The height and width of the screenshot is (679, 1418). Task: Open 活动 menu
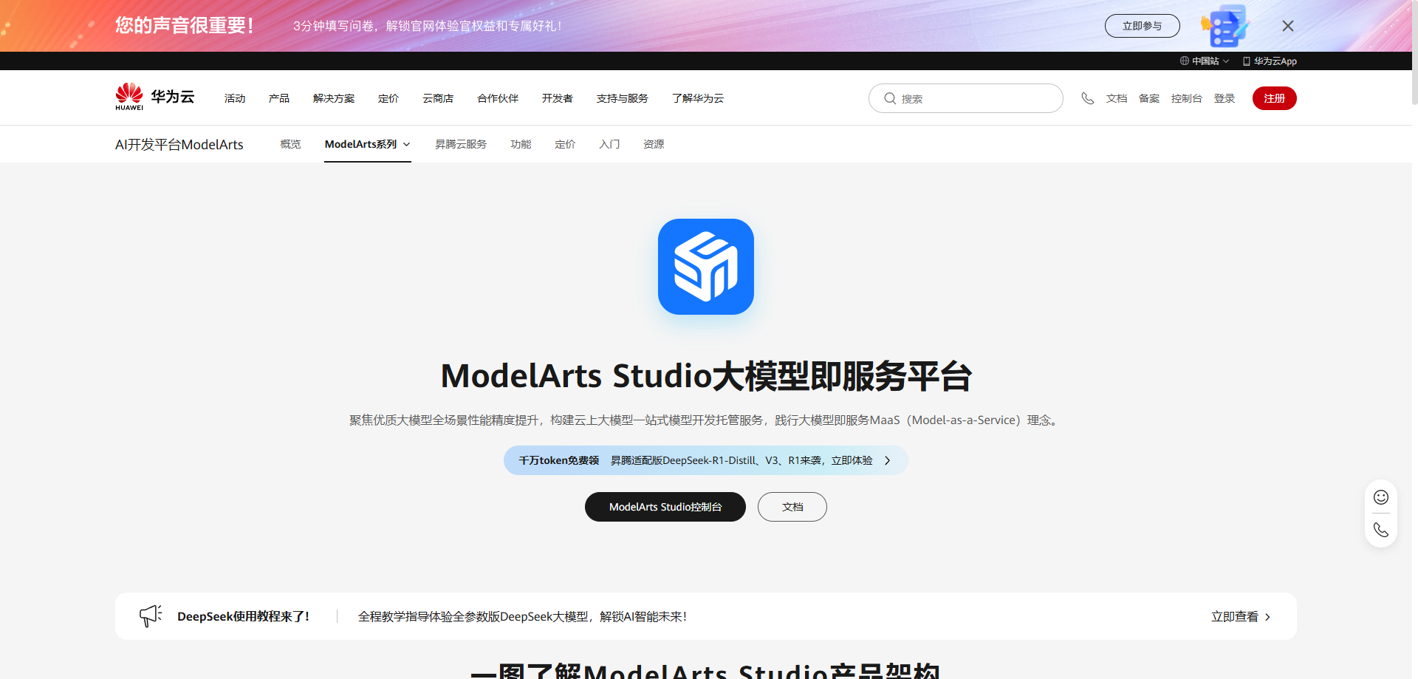pos(235,98)
